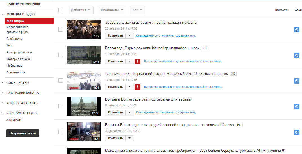Image resolution: width=302 pixels, height=154 pixels.
Task: Open the 7:42 video thumbnail
Action: point(84,30)
